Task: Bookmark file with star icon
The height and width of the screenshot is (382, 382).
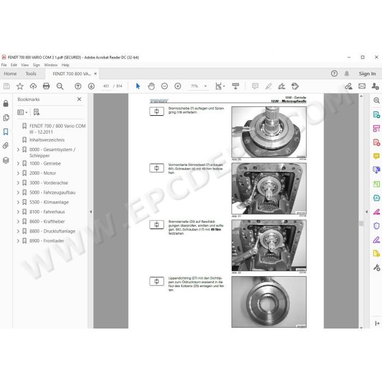Action: [20, 86]
